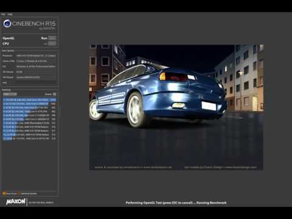
Task: Click the OpenGL label
Action: pos(9,38)
